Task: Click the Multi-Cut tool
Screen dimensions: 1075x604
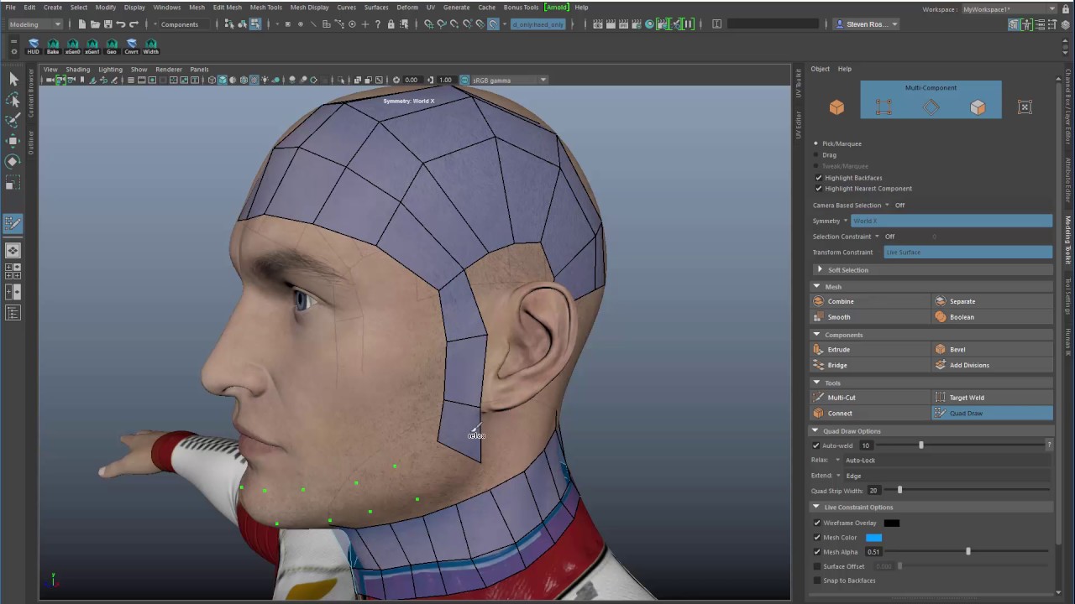Action: pyautogui.click(x=841, y=398)
